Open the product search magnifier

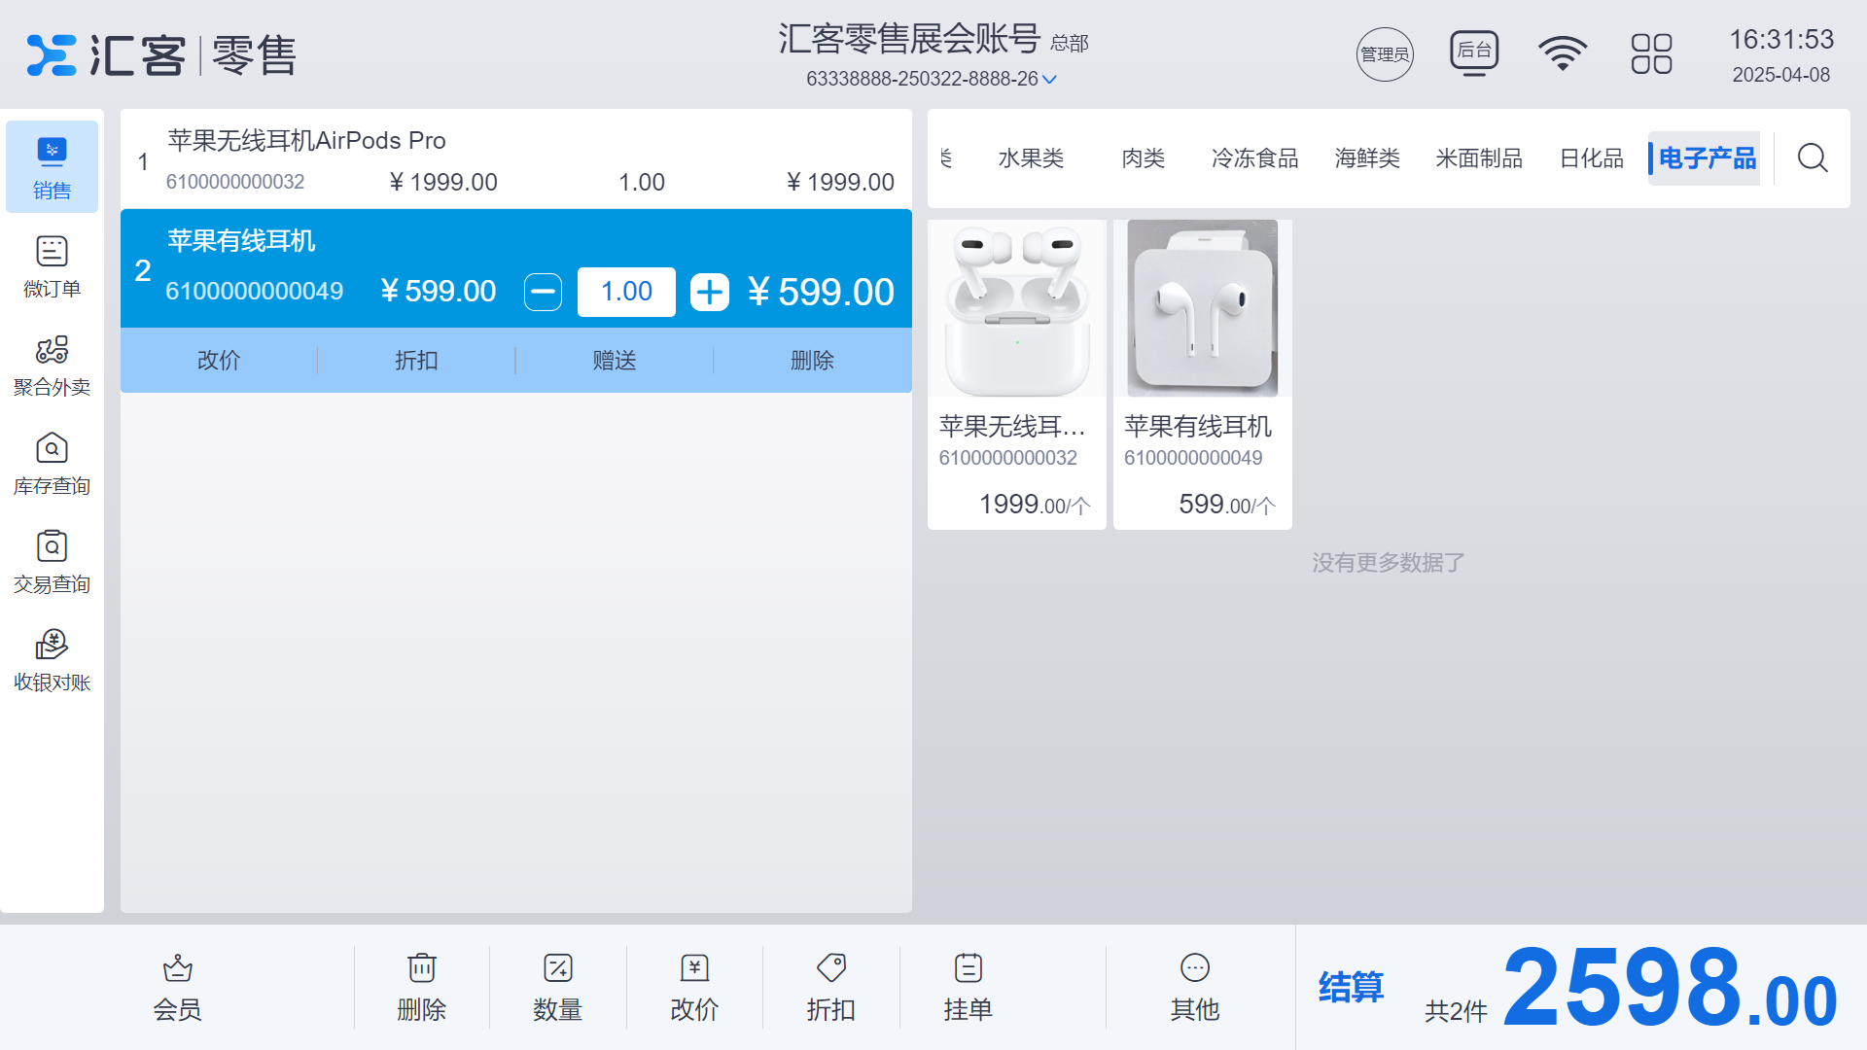pos(1811,157)
